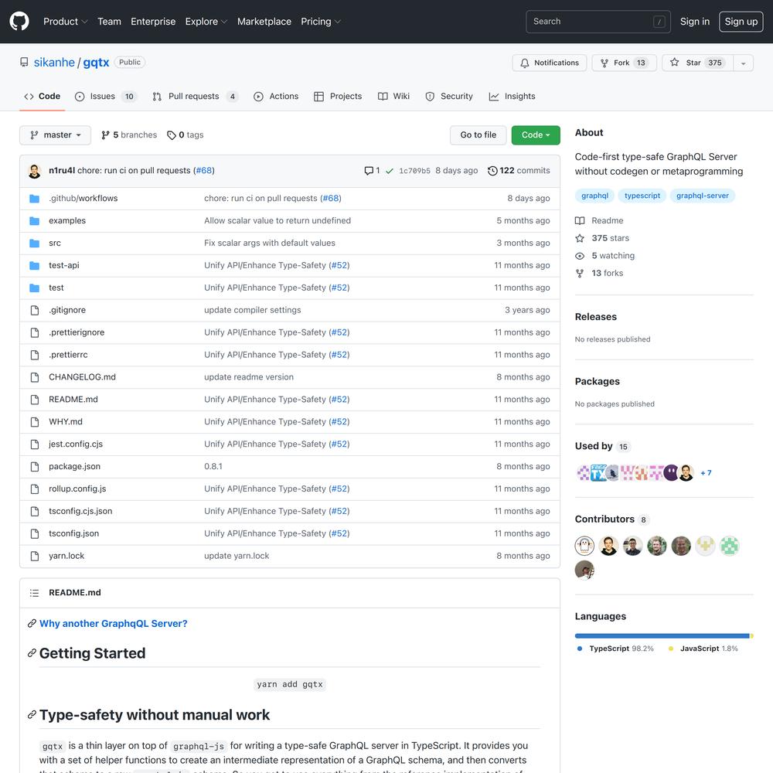Open the green Code dropdown
The width and height of the screenshot is (773, 773).
(536, 135)
